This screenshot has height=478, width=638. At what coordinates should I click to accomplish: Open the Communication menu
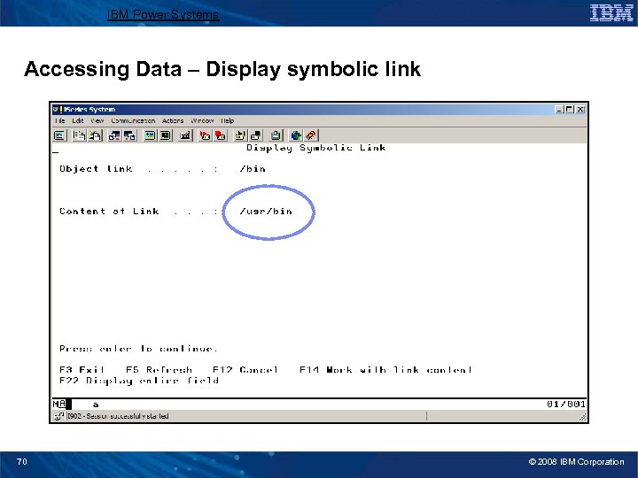(x=133, y=120)
